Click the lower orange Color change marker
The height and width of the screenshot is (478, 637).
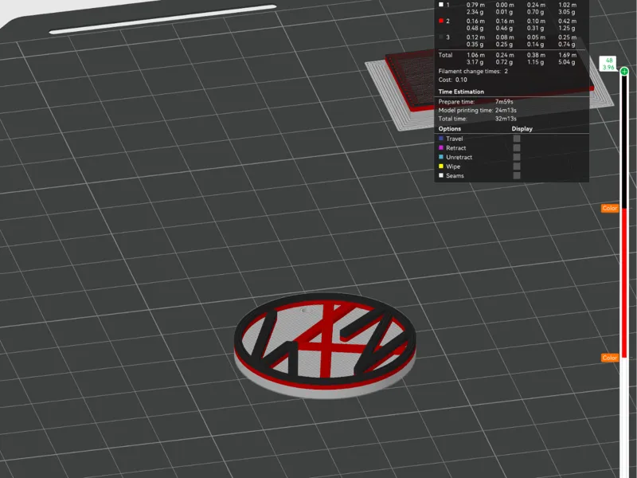pos(610,358)
